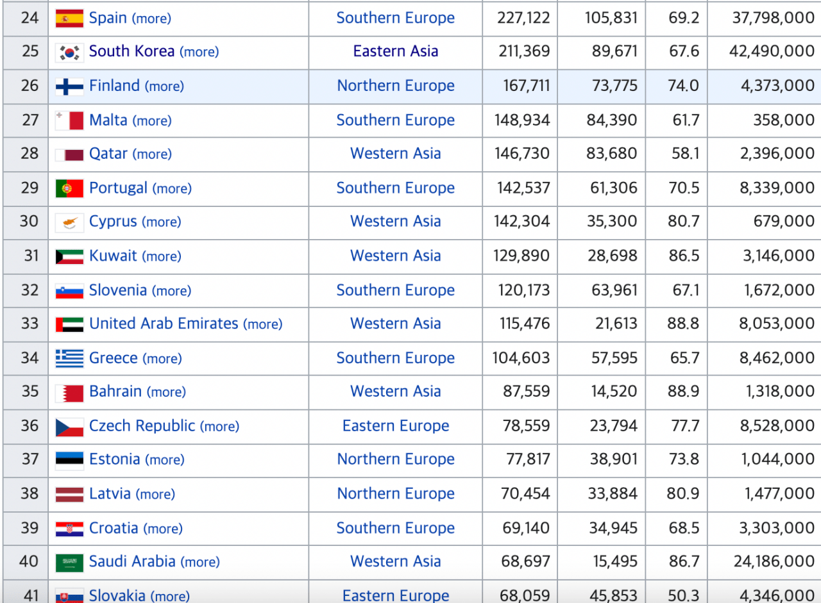Image resolution: width=821 pixels, height=603 pixels.
Task: Select the value 88.8 in United Arab Emirates row
Action: tap(683, 324)
